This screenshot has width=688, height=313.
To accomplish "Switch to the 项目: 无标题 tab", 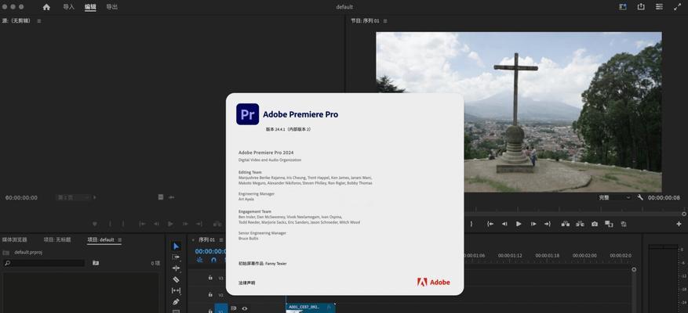I will pos(57,239).
